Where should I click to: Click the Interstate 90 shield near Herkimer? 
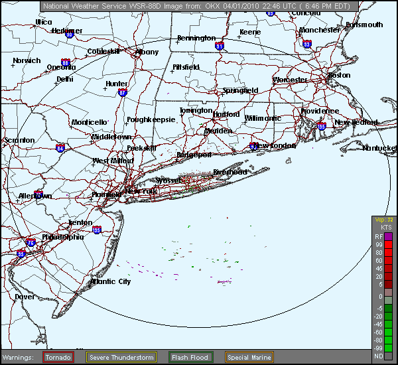coord(69,35)
